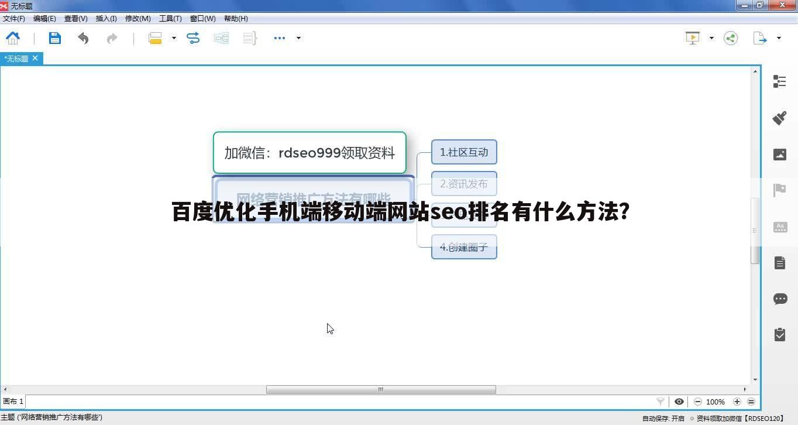798x425 pixels.
Task: Click 自动保存: 开启 status text
Action: tap(663, 419)
